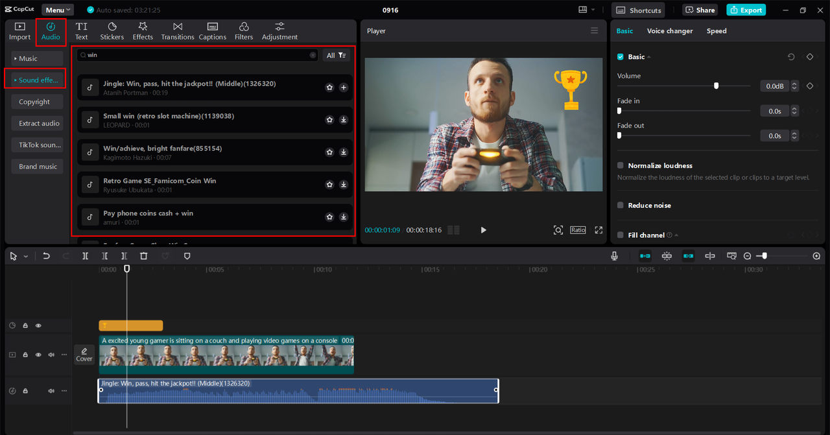Hide the main video track with the eye icon
Image resolution: width=830 pixels, height=435 pixels.
coord(38,355)
